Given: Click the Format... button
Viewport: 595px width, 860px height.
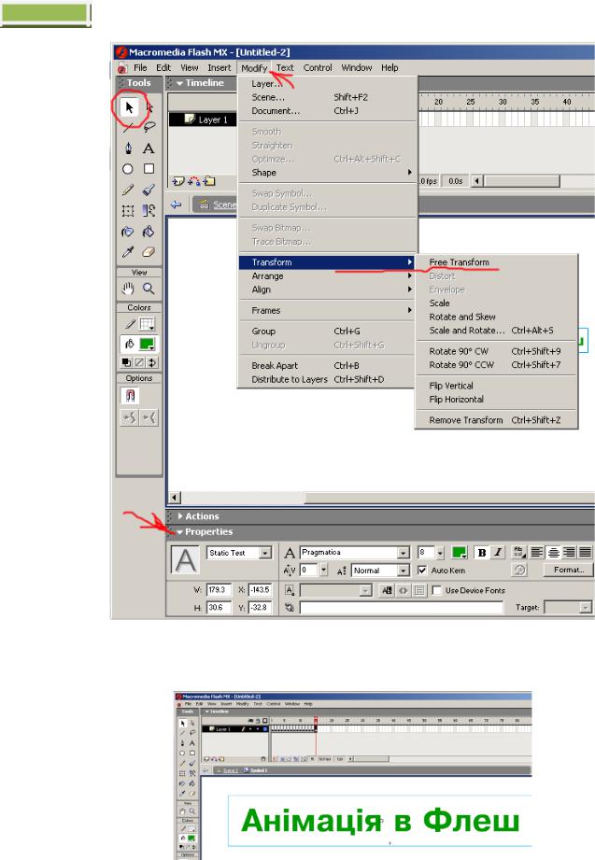Looking at the screenshot, I should (x=569, y=570).
